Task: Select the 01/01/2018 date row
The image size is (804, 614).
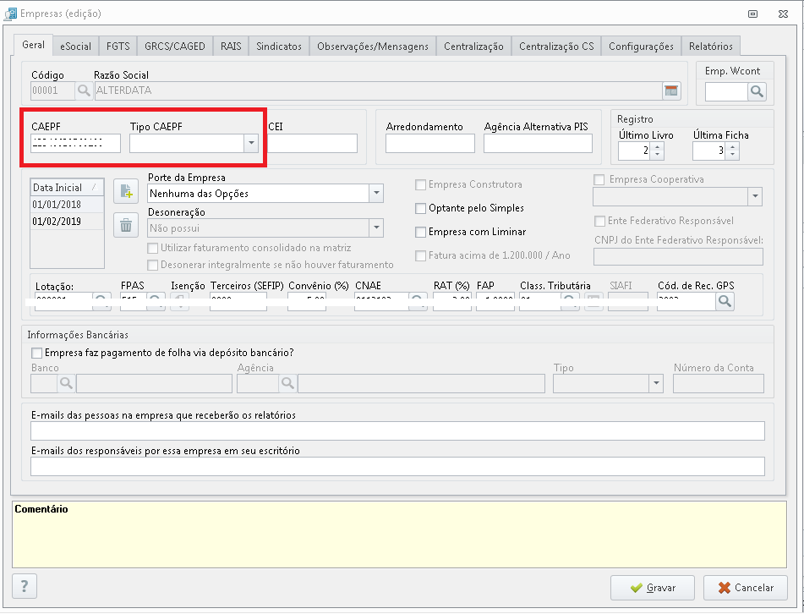Action: (x=67, y=204)
